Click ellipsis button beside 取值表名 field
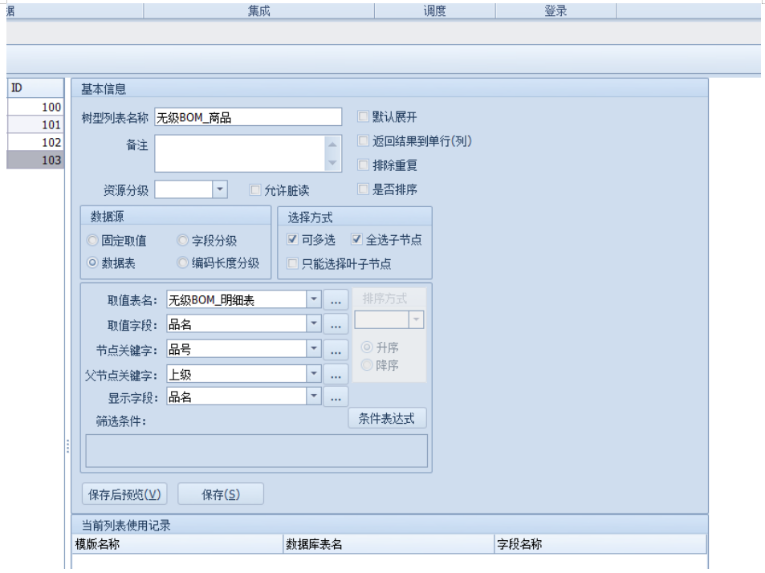Viewport: 765px width, 573px height. pos(336,300)
